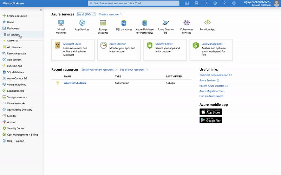This screenshot has width=281, height=175.
Task: Focus the Search resources, services, and docs box
Action: tap(133, 3)
